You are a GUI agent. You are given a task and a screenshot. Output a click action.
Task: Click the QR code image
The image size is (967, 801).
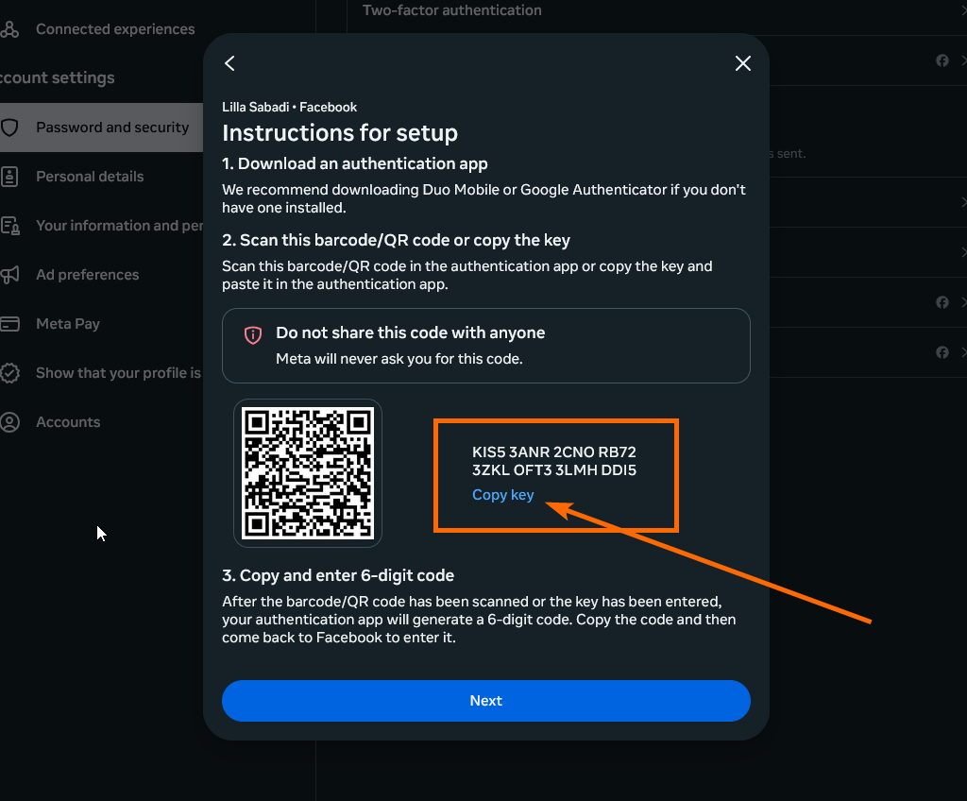point(308,473)
